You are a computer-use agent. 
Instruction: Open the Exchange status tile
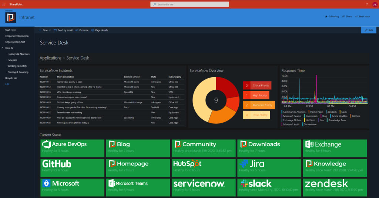pos(335,148)
